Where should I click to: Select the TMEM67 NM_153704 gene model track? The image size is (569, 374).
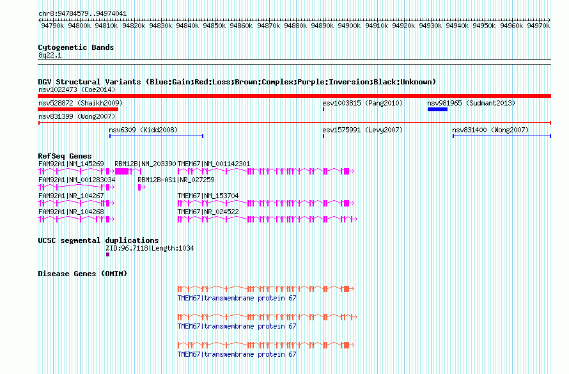click(266, 203)
